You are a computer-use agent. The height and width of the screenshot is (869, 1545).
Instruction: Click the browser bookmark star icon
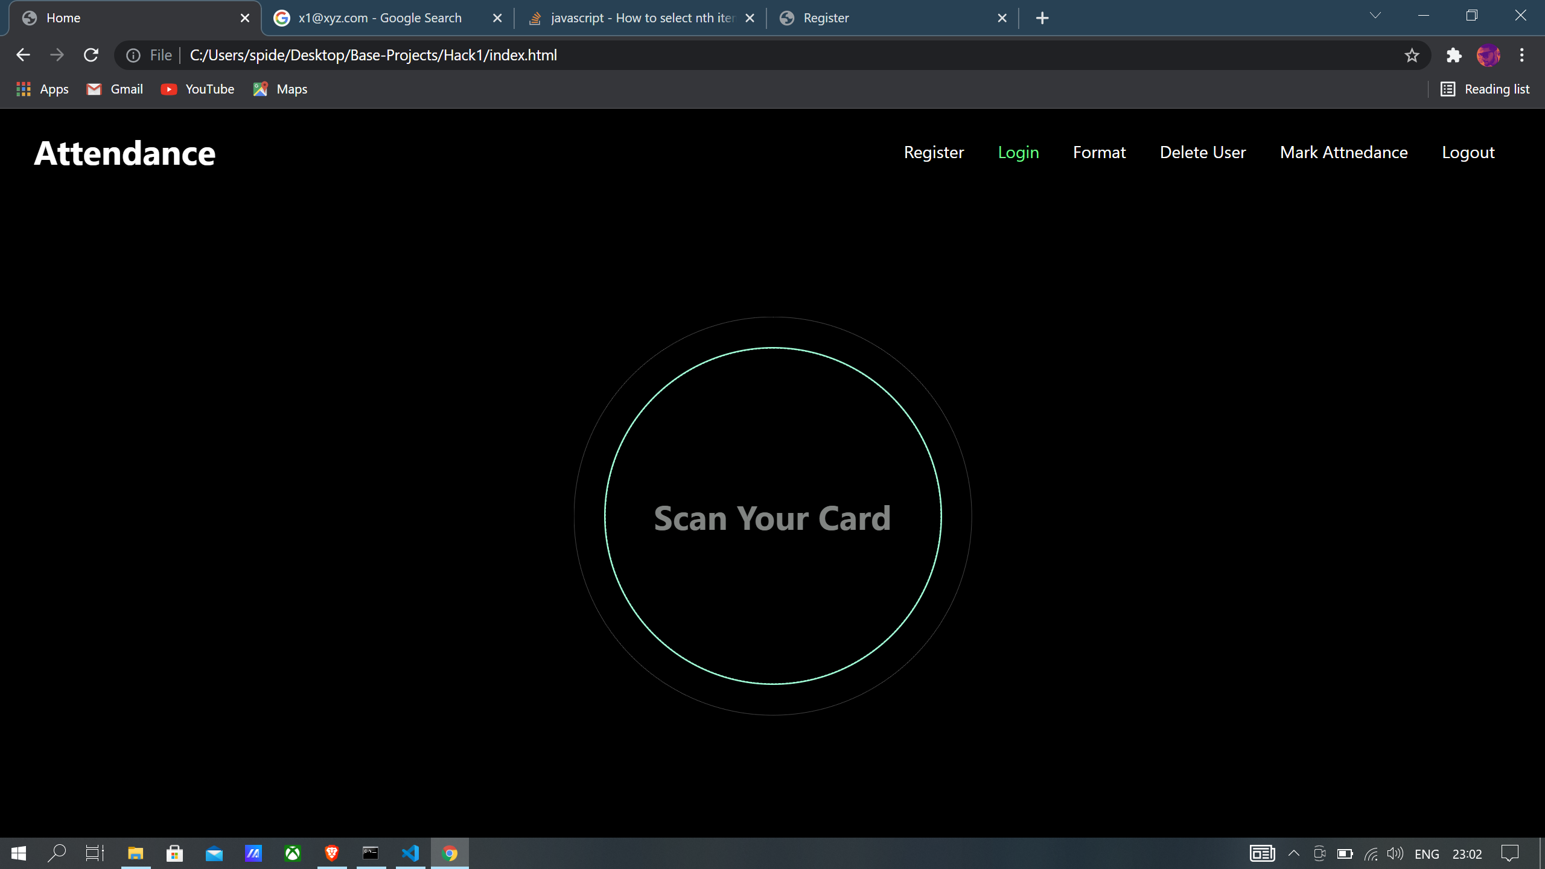coord(1412,55)
